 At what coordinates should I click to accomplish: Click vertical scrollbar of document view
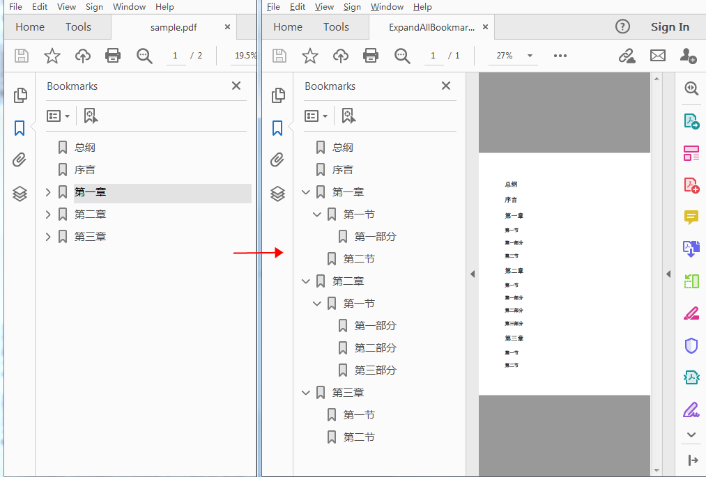[657, 274]
